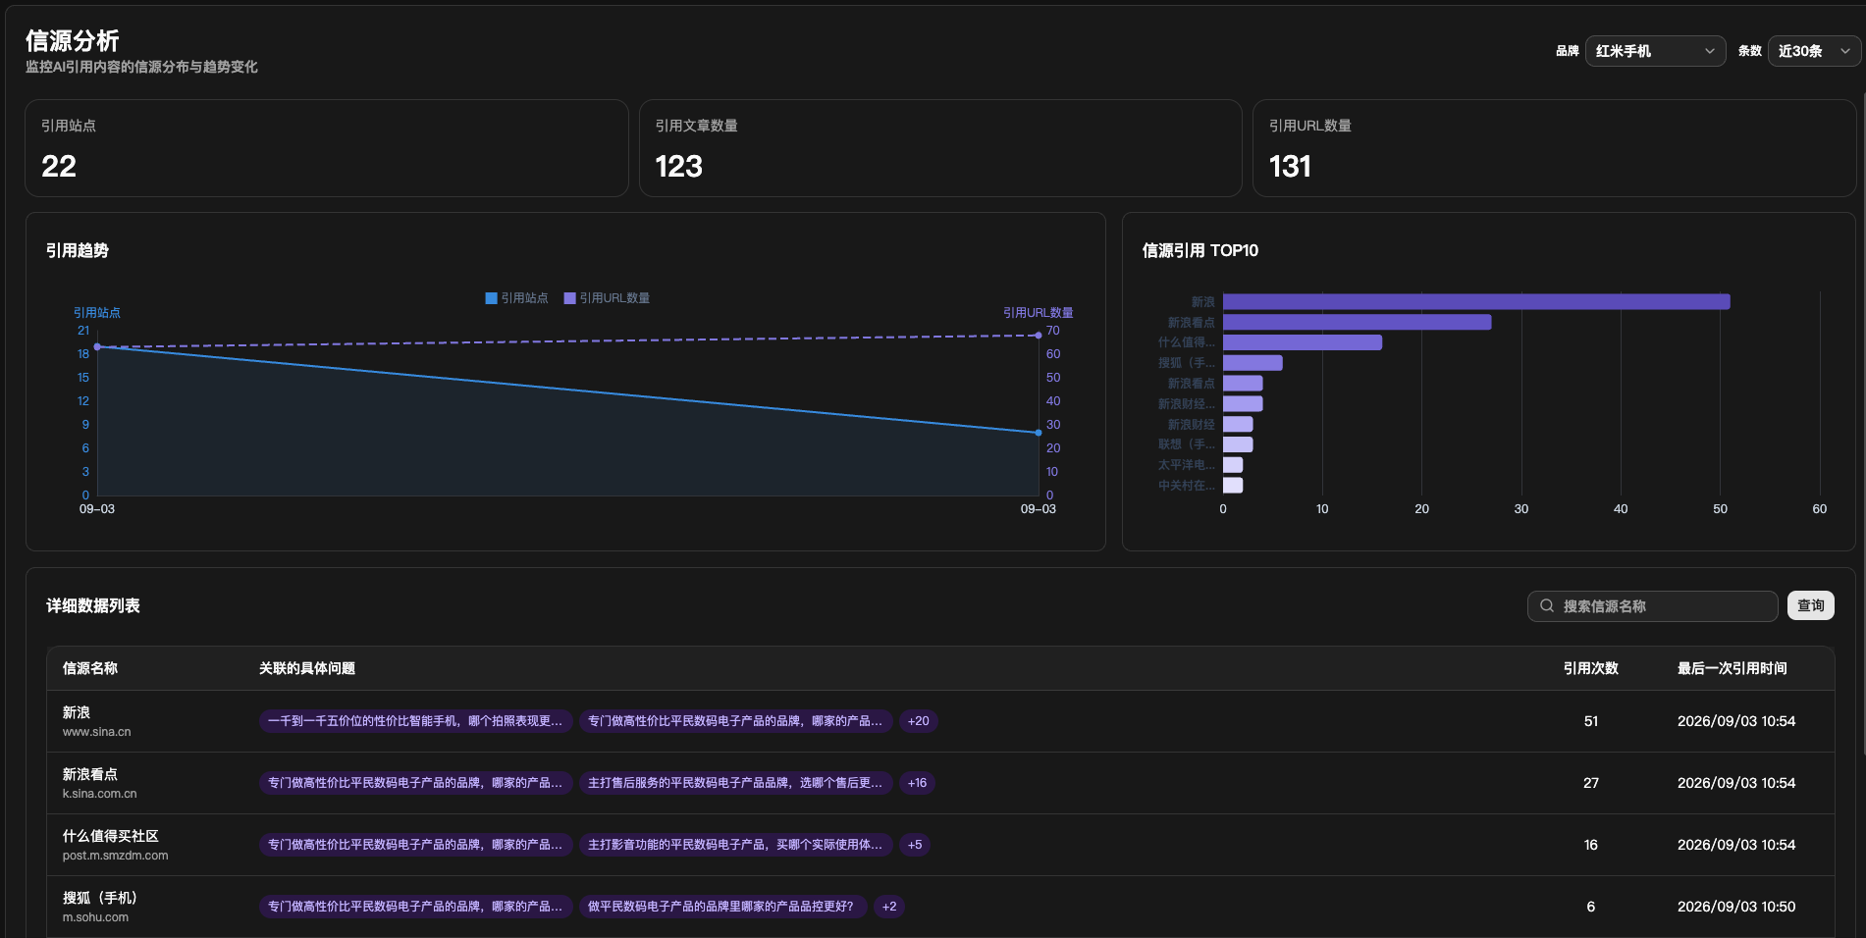Screen dimensions: 1866x938
Task: Focus the 搜索信源名称 search field
Action: 1652,606
